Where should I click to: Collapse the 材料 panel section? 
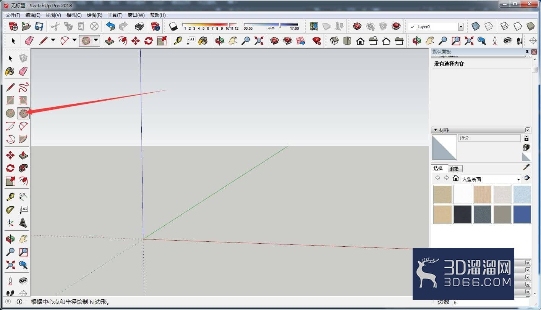(x=436, y=130)
